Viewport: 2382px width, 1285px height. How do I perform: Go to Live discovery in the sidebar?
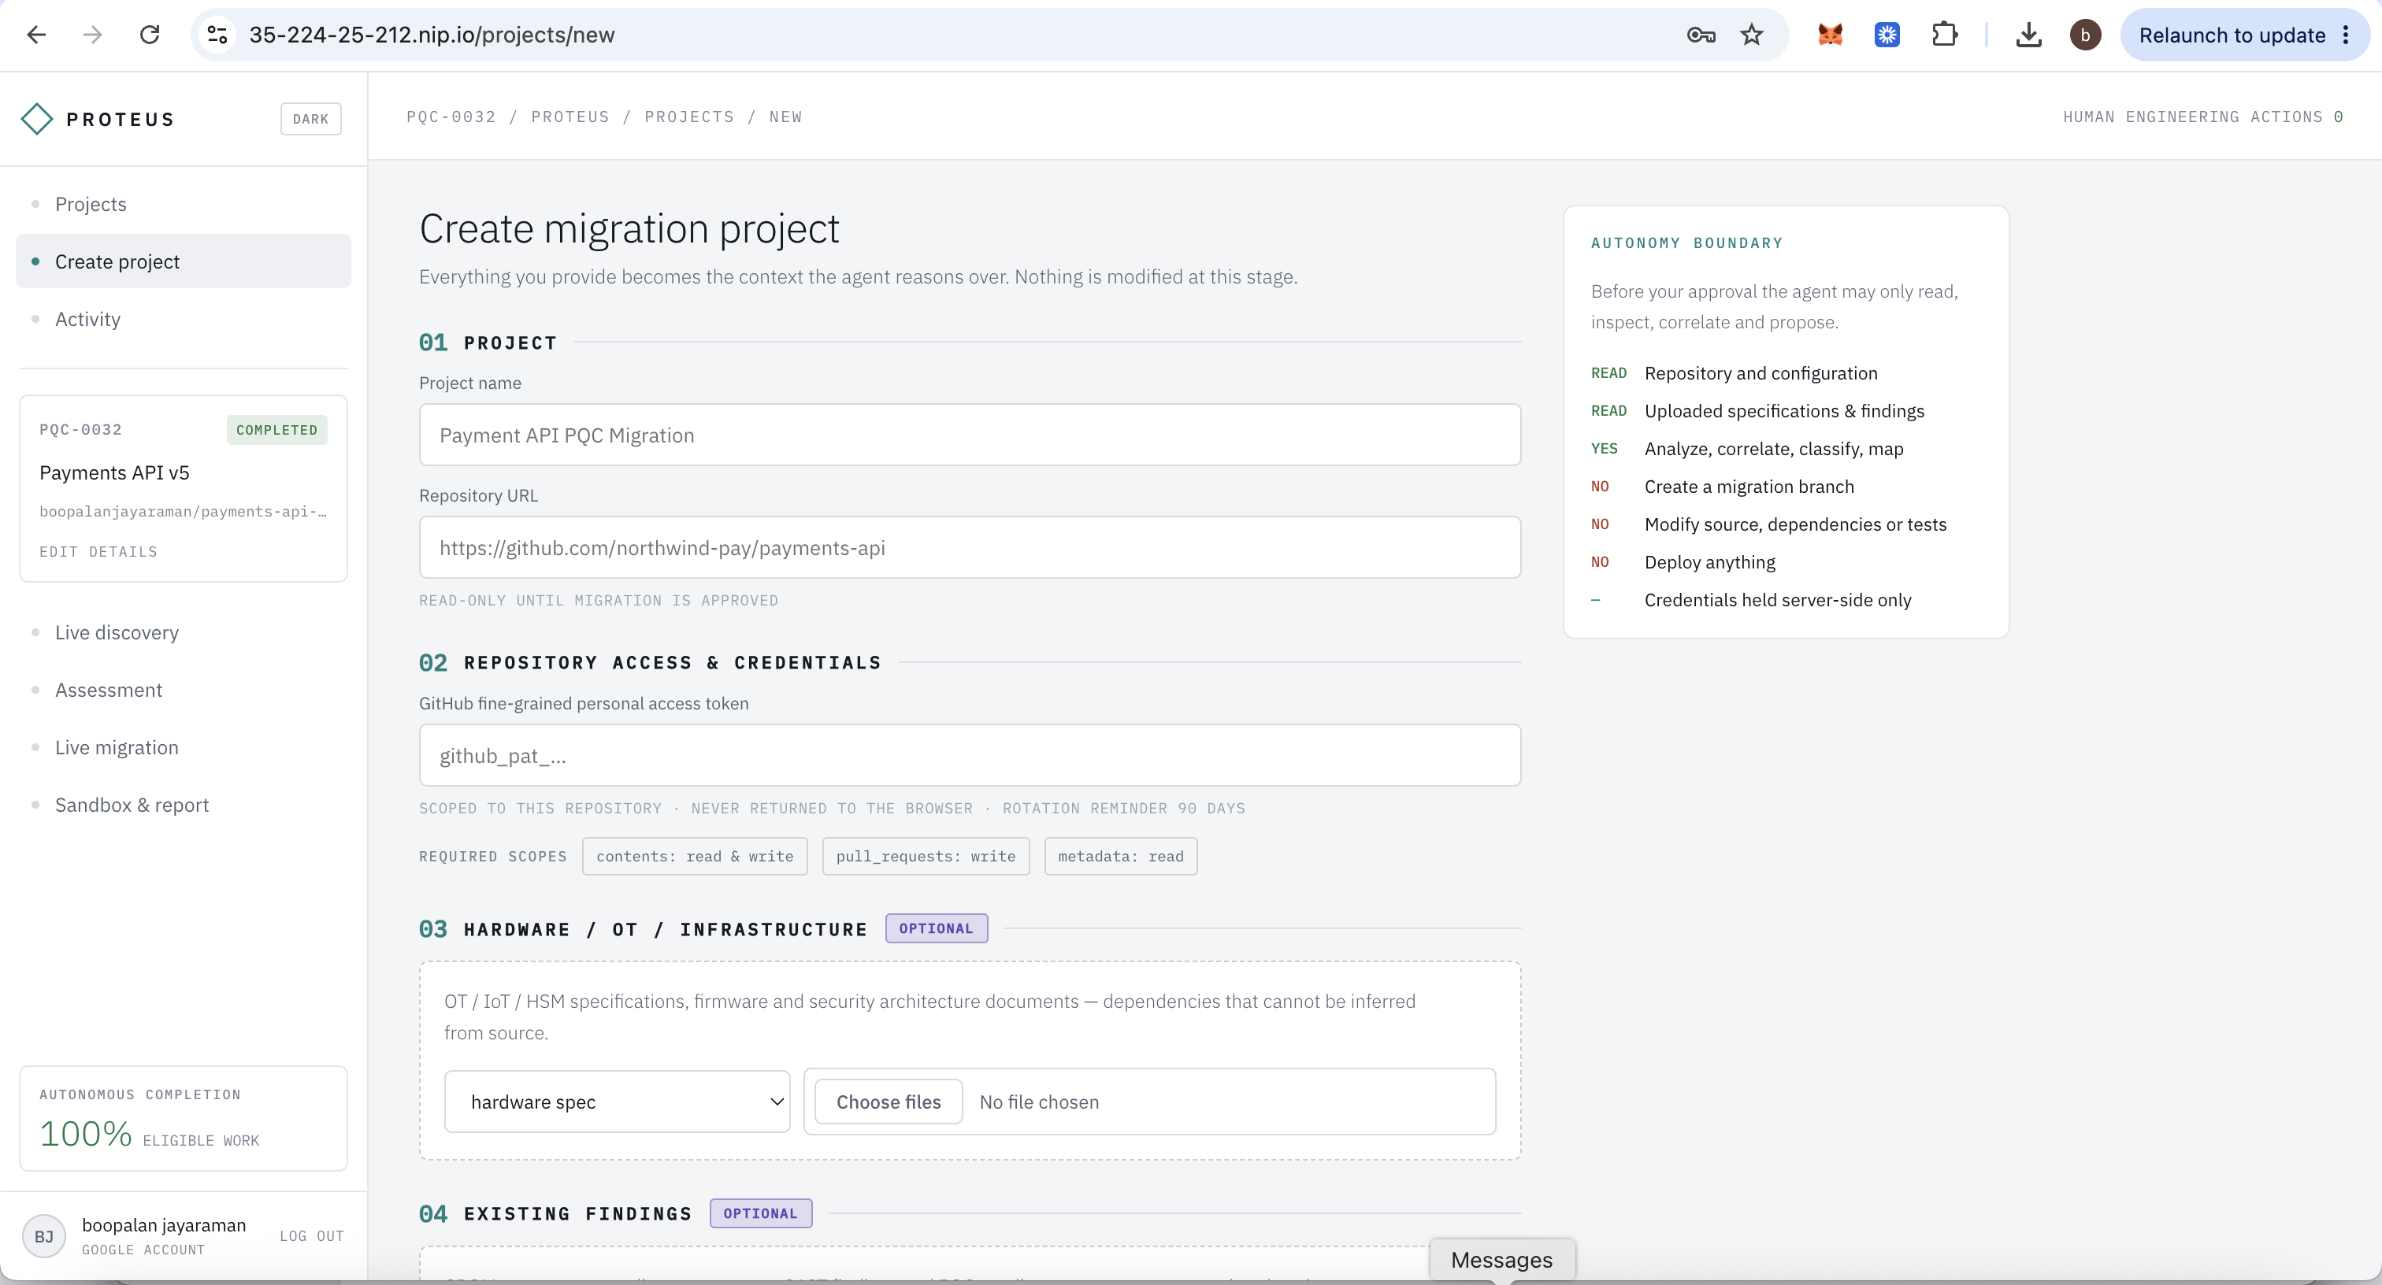click(x=117, y=632)
